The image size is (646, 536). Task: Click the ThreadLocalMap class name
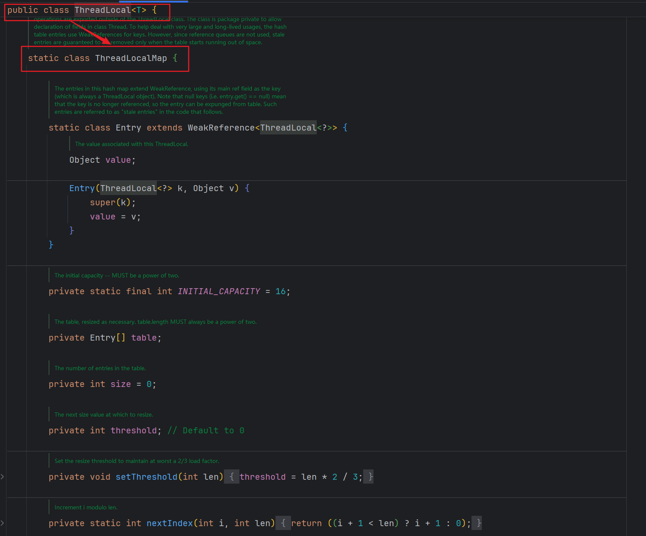(x=131, y=58)
